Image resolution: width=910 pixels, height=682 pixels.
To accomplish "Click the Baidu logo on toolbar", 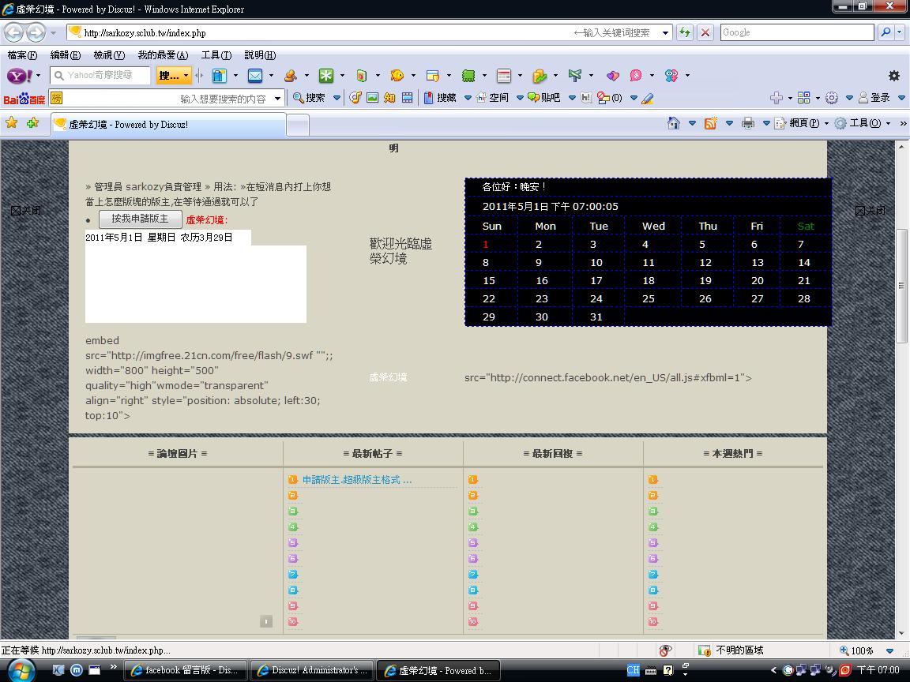I will coord(24,99).
